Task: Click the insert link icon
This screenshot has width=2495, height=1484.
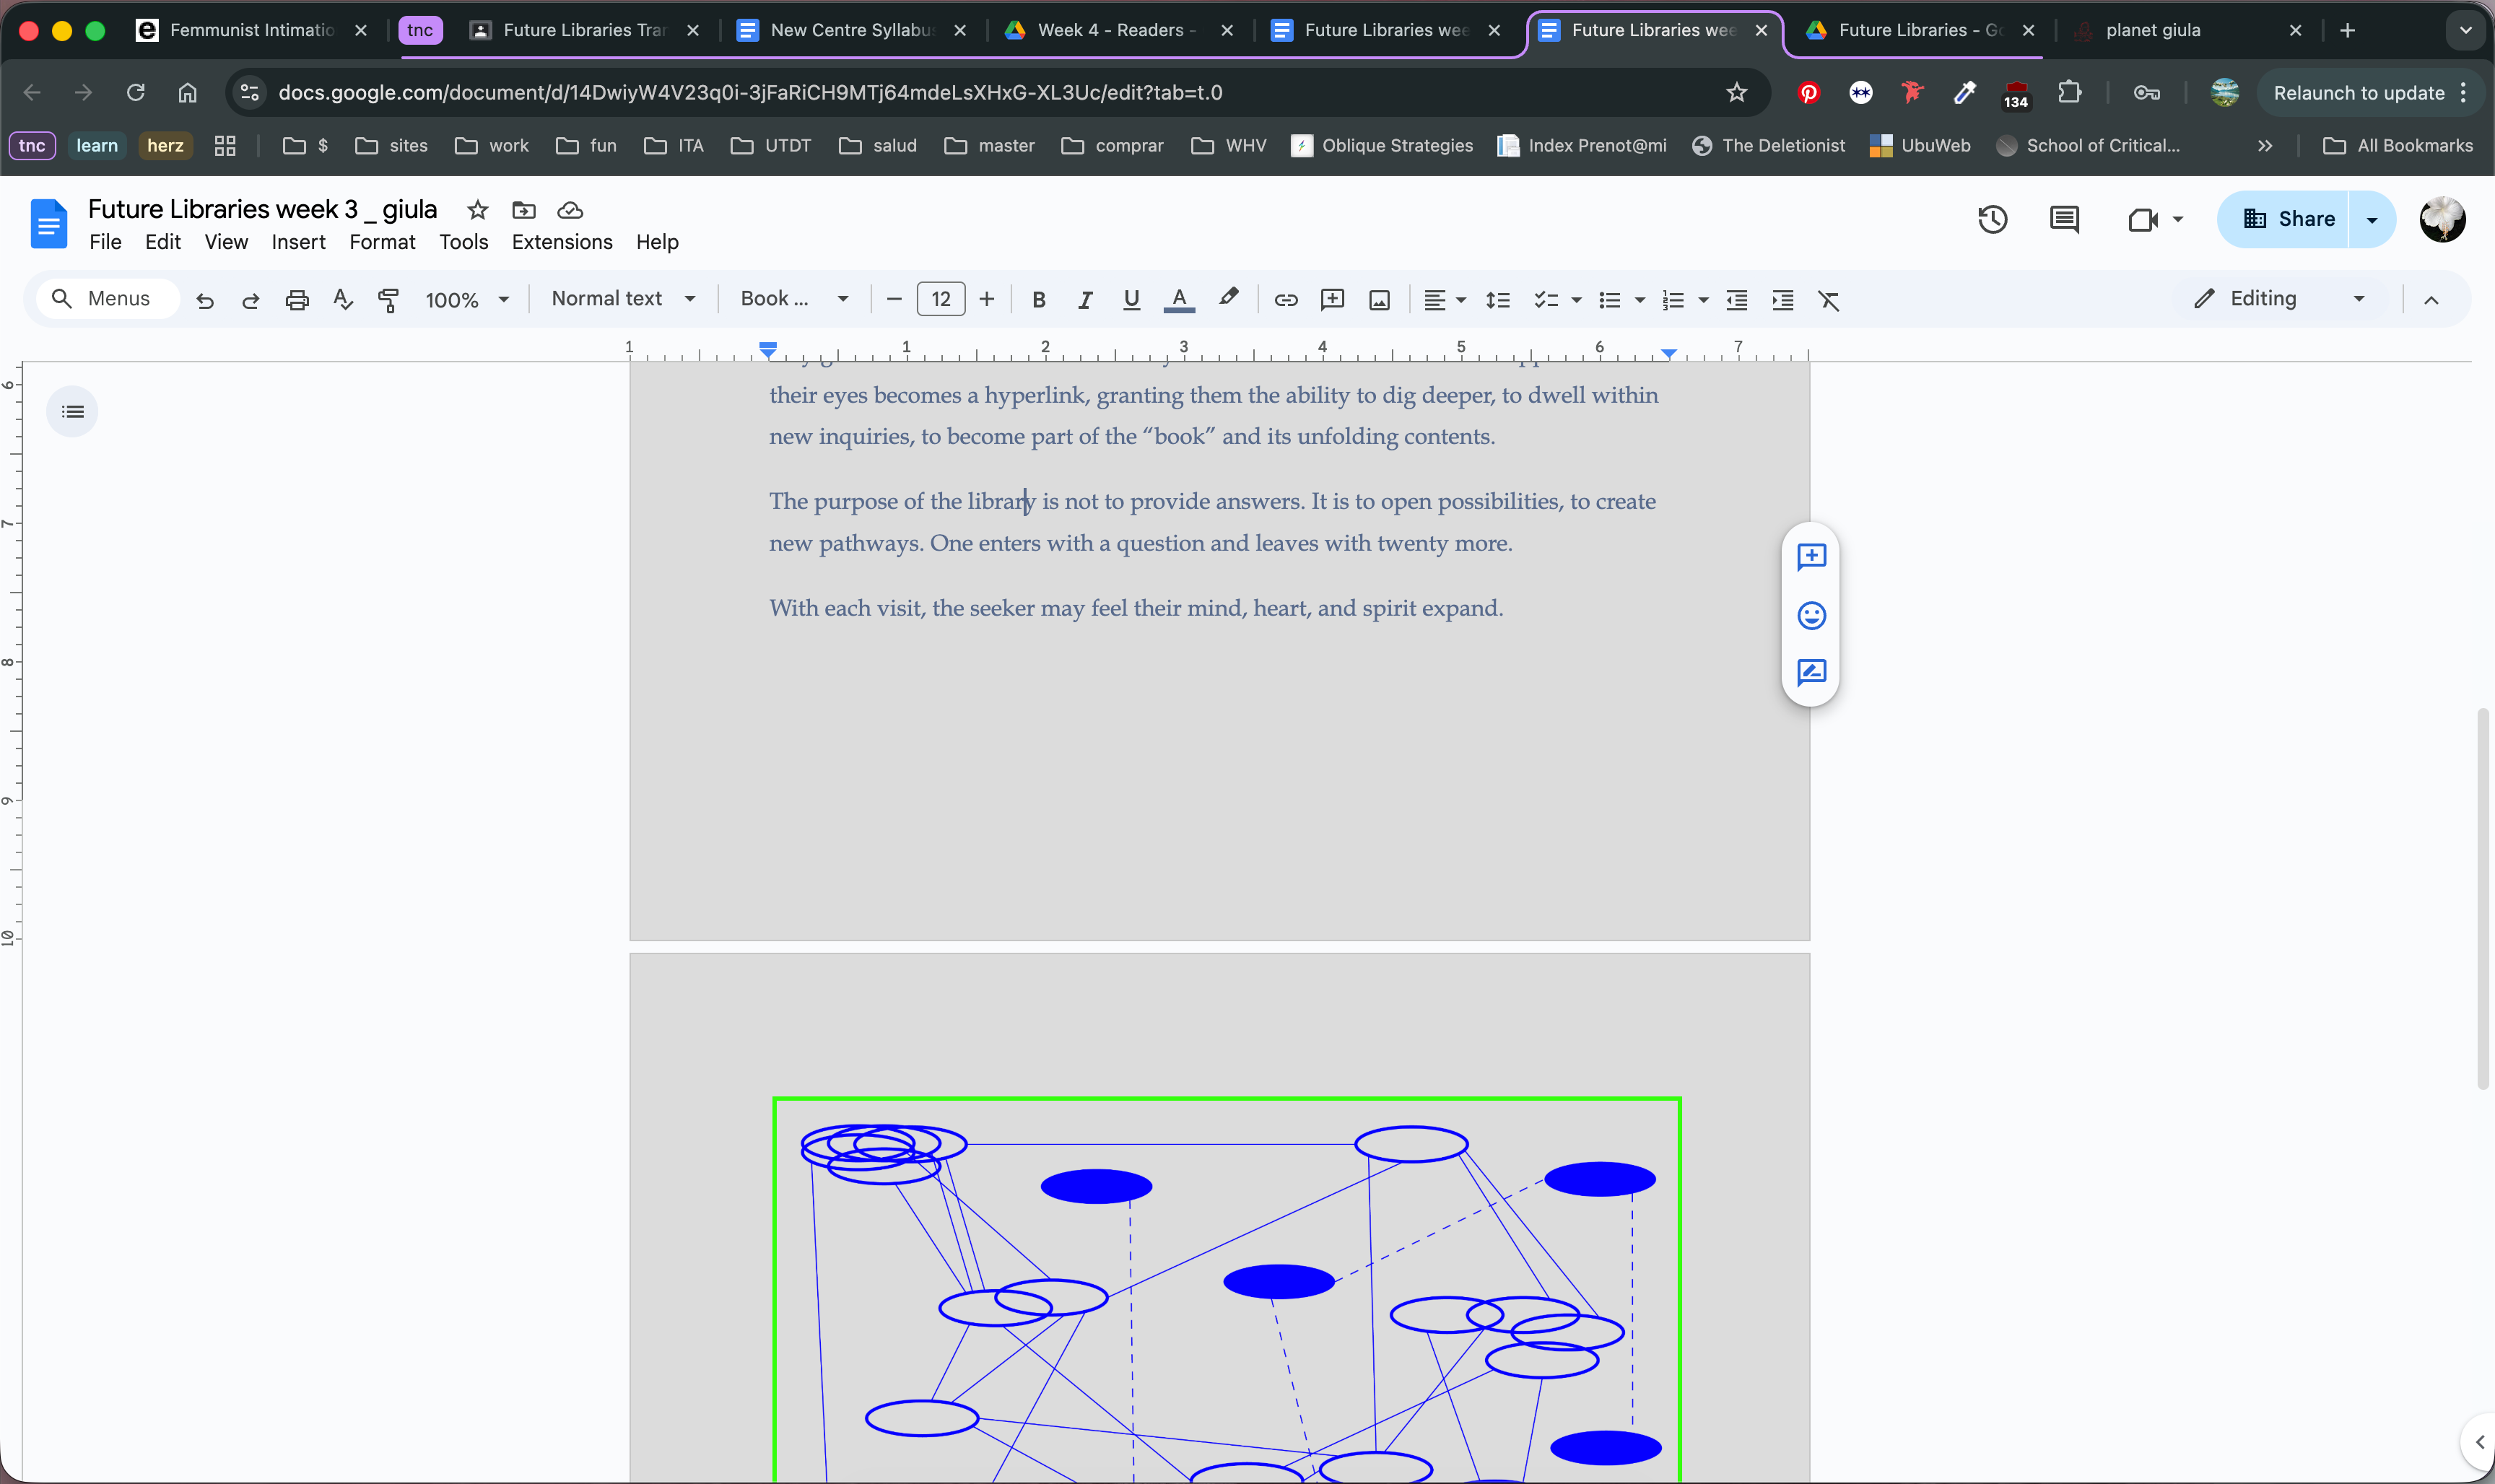Action: [1285, 300]
